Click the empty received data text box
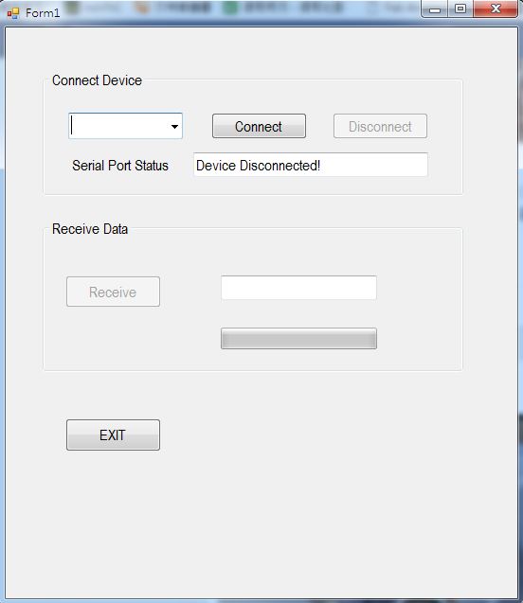This screenshot has height=603, width=523. tap(299, 287)
